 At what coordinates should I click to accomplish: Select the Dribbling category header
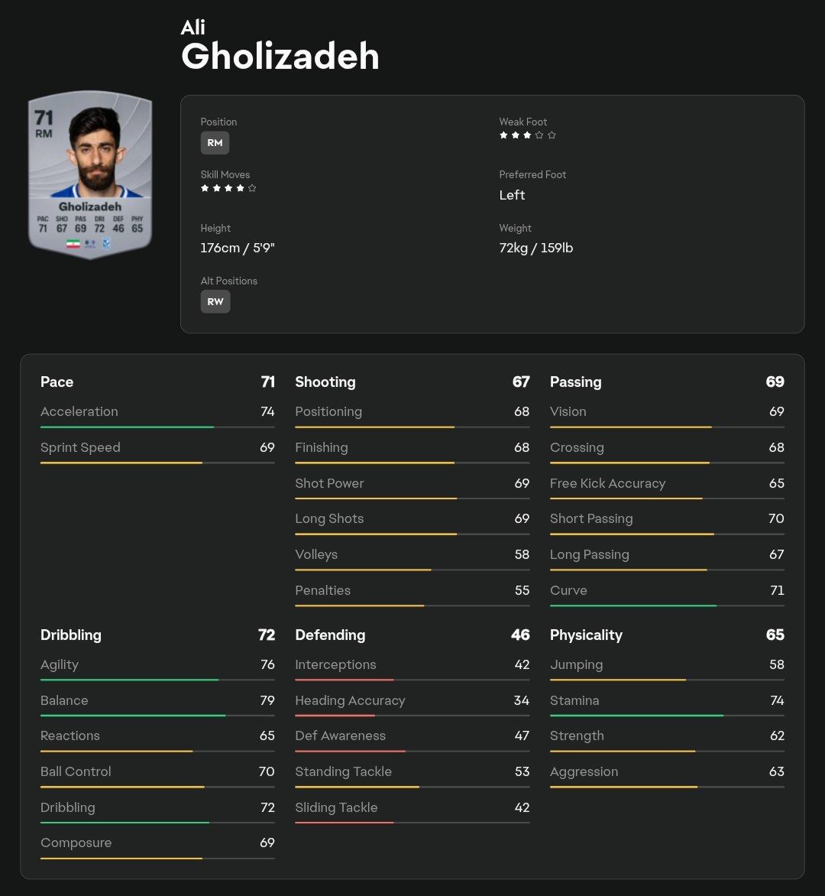(70, 635)
